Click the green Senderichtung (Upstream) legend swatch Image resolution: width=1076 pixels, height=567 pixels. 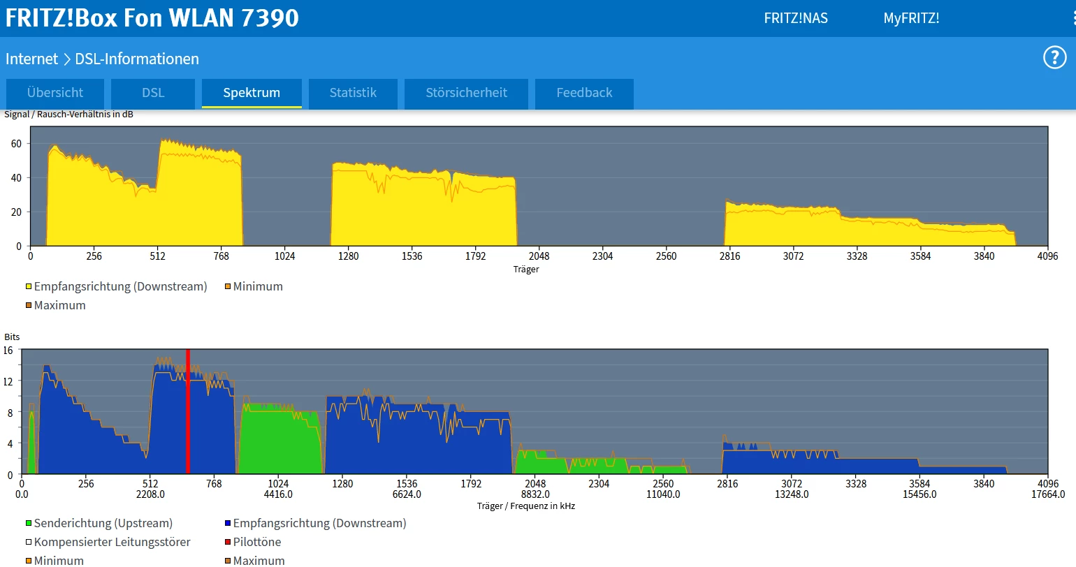(29, 523)
